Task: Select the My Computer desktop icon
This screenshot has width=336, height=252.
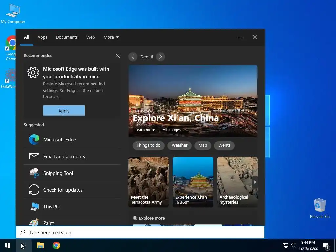Action: 13,14
